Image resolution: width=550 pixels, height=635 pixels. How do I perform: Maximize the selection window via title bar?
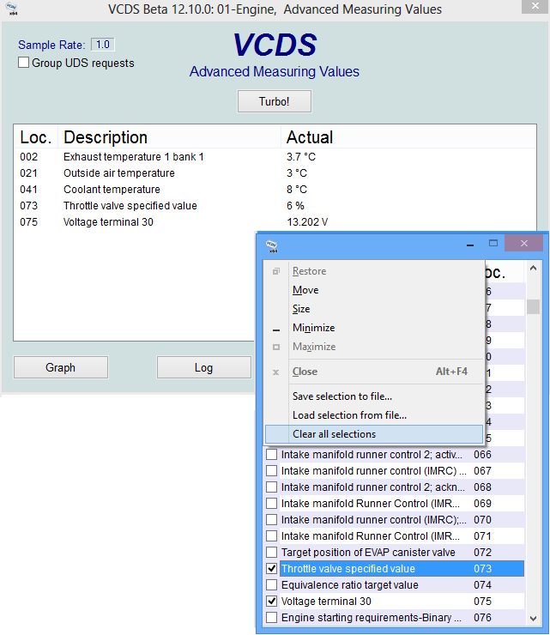(493, 243)
